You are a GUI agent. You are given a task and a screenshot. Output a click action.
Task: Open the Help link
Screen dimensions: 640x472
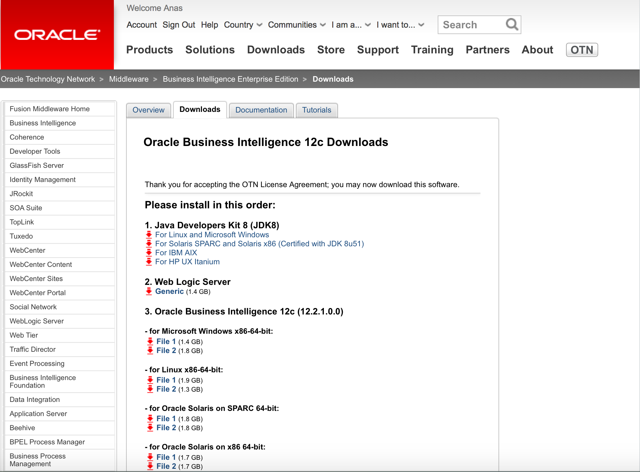(209, 25)
